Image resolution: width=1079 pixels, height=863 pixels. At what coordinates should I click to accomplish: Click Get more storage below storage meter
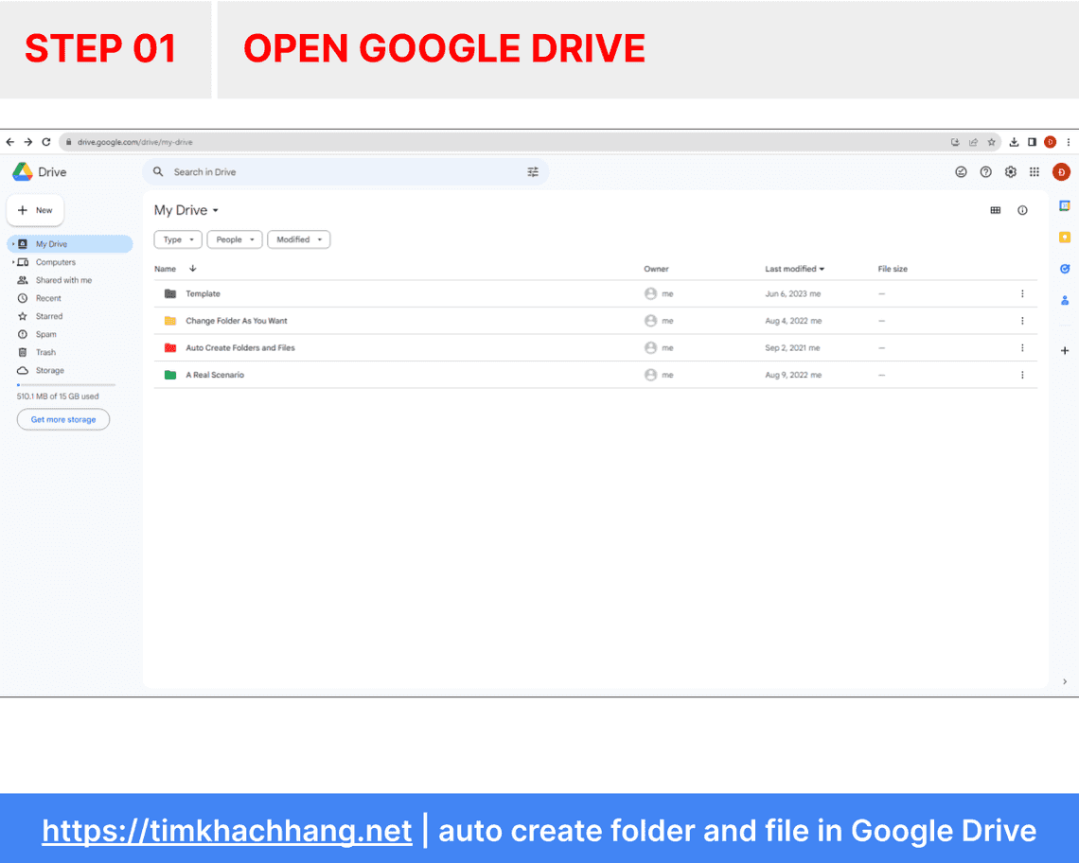(62, 419)
